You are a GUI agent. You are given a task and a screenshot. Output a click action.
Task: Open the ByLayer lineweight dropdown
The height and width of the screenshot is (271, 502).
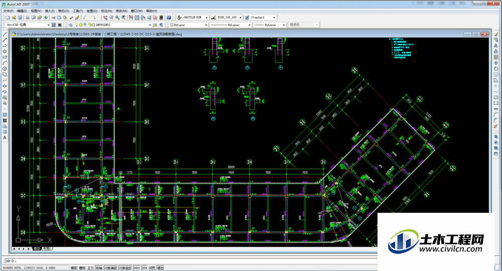(x=284, y=25)
